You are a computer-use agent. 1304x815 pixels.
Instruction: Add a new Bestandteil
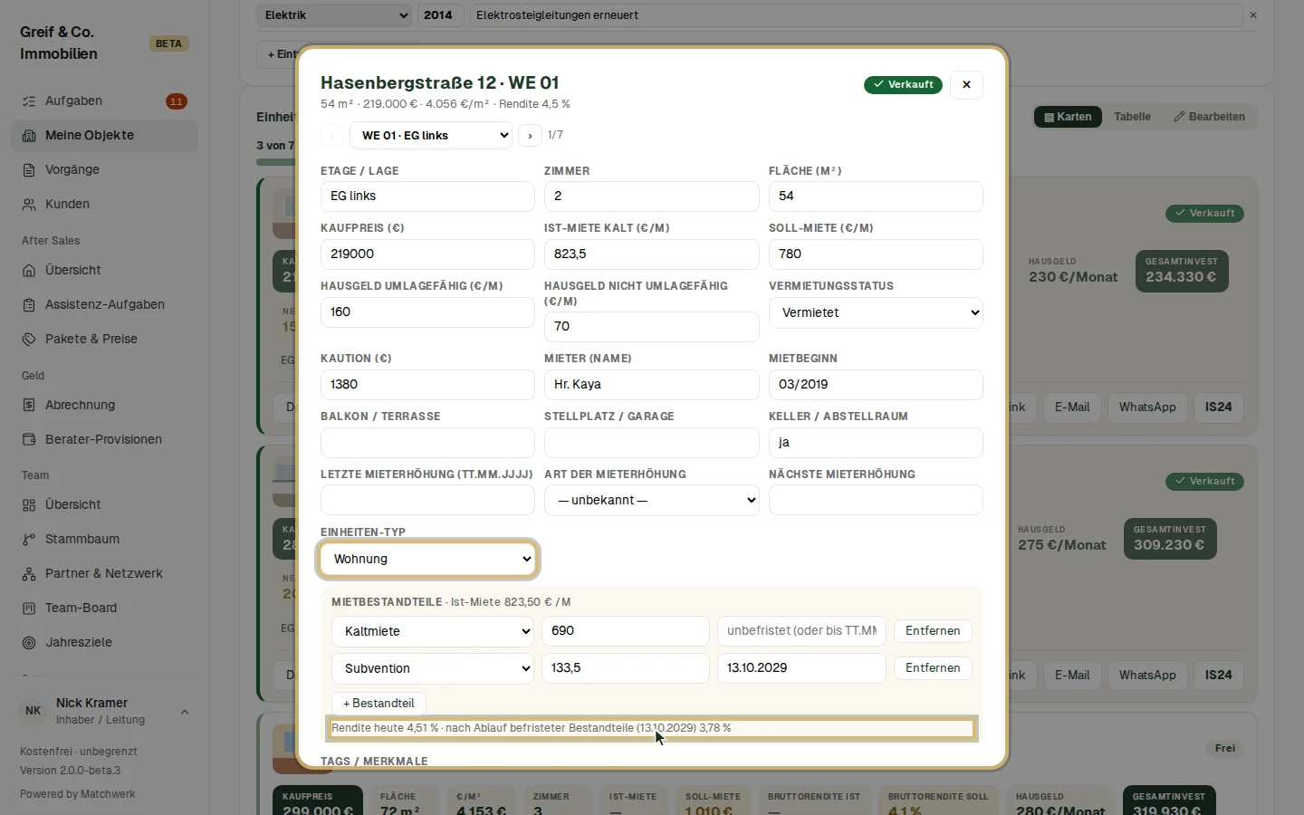[379, 704]
